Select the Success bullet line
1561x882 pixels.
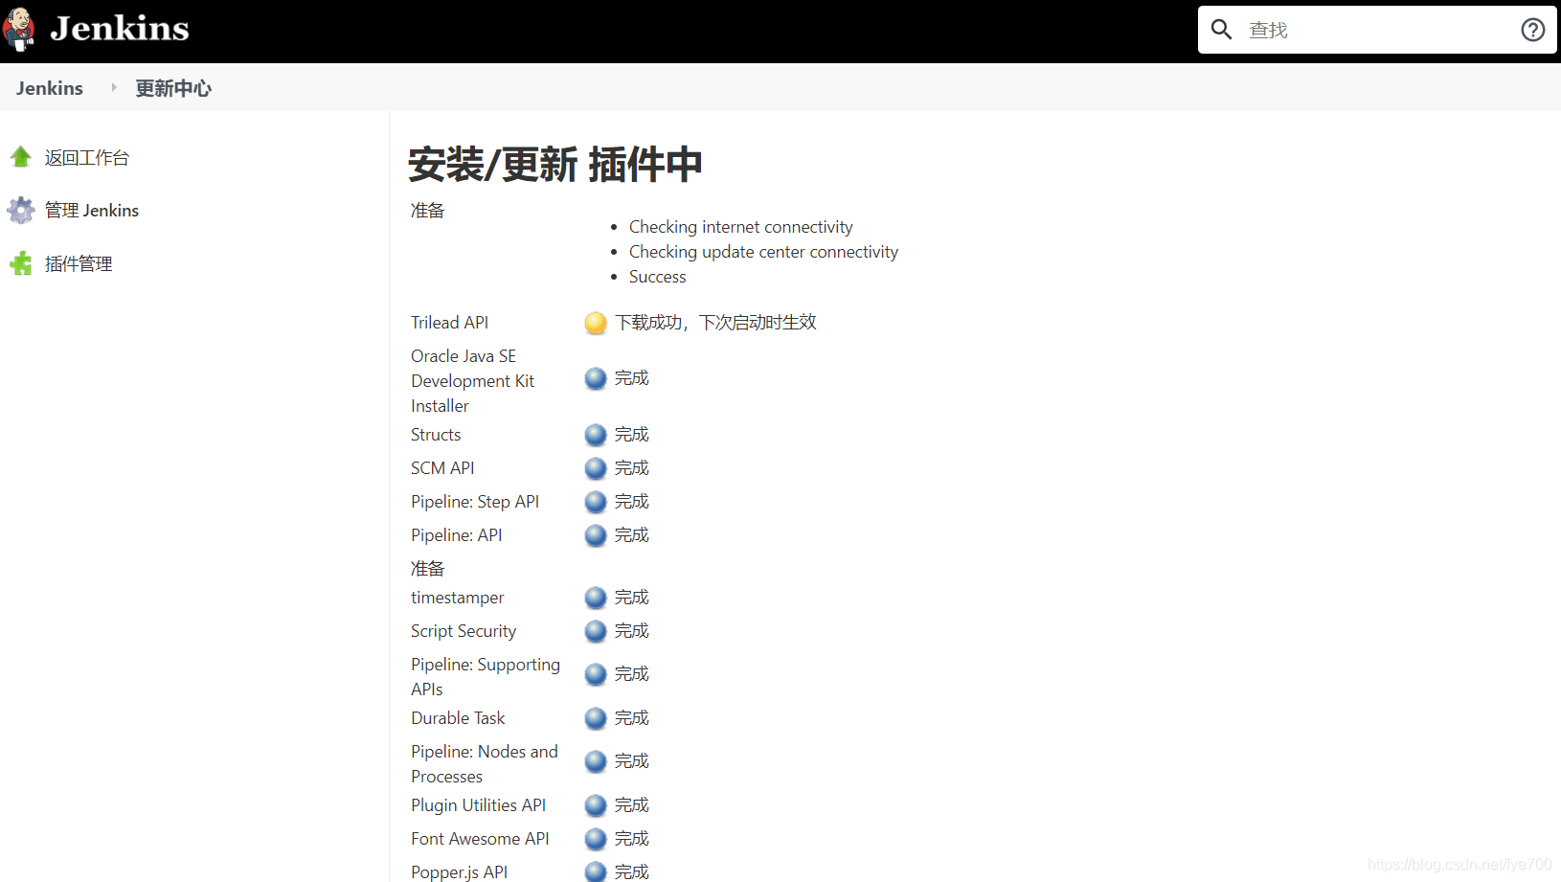[657, 277]
